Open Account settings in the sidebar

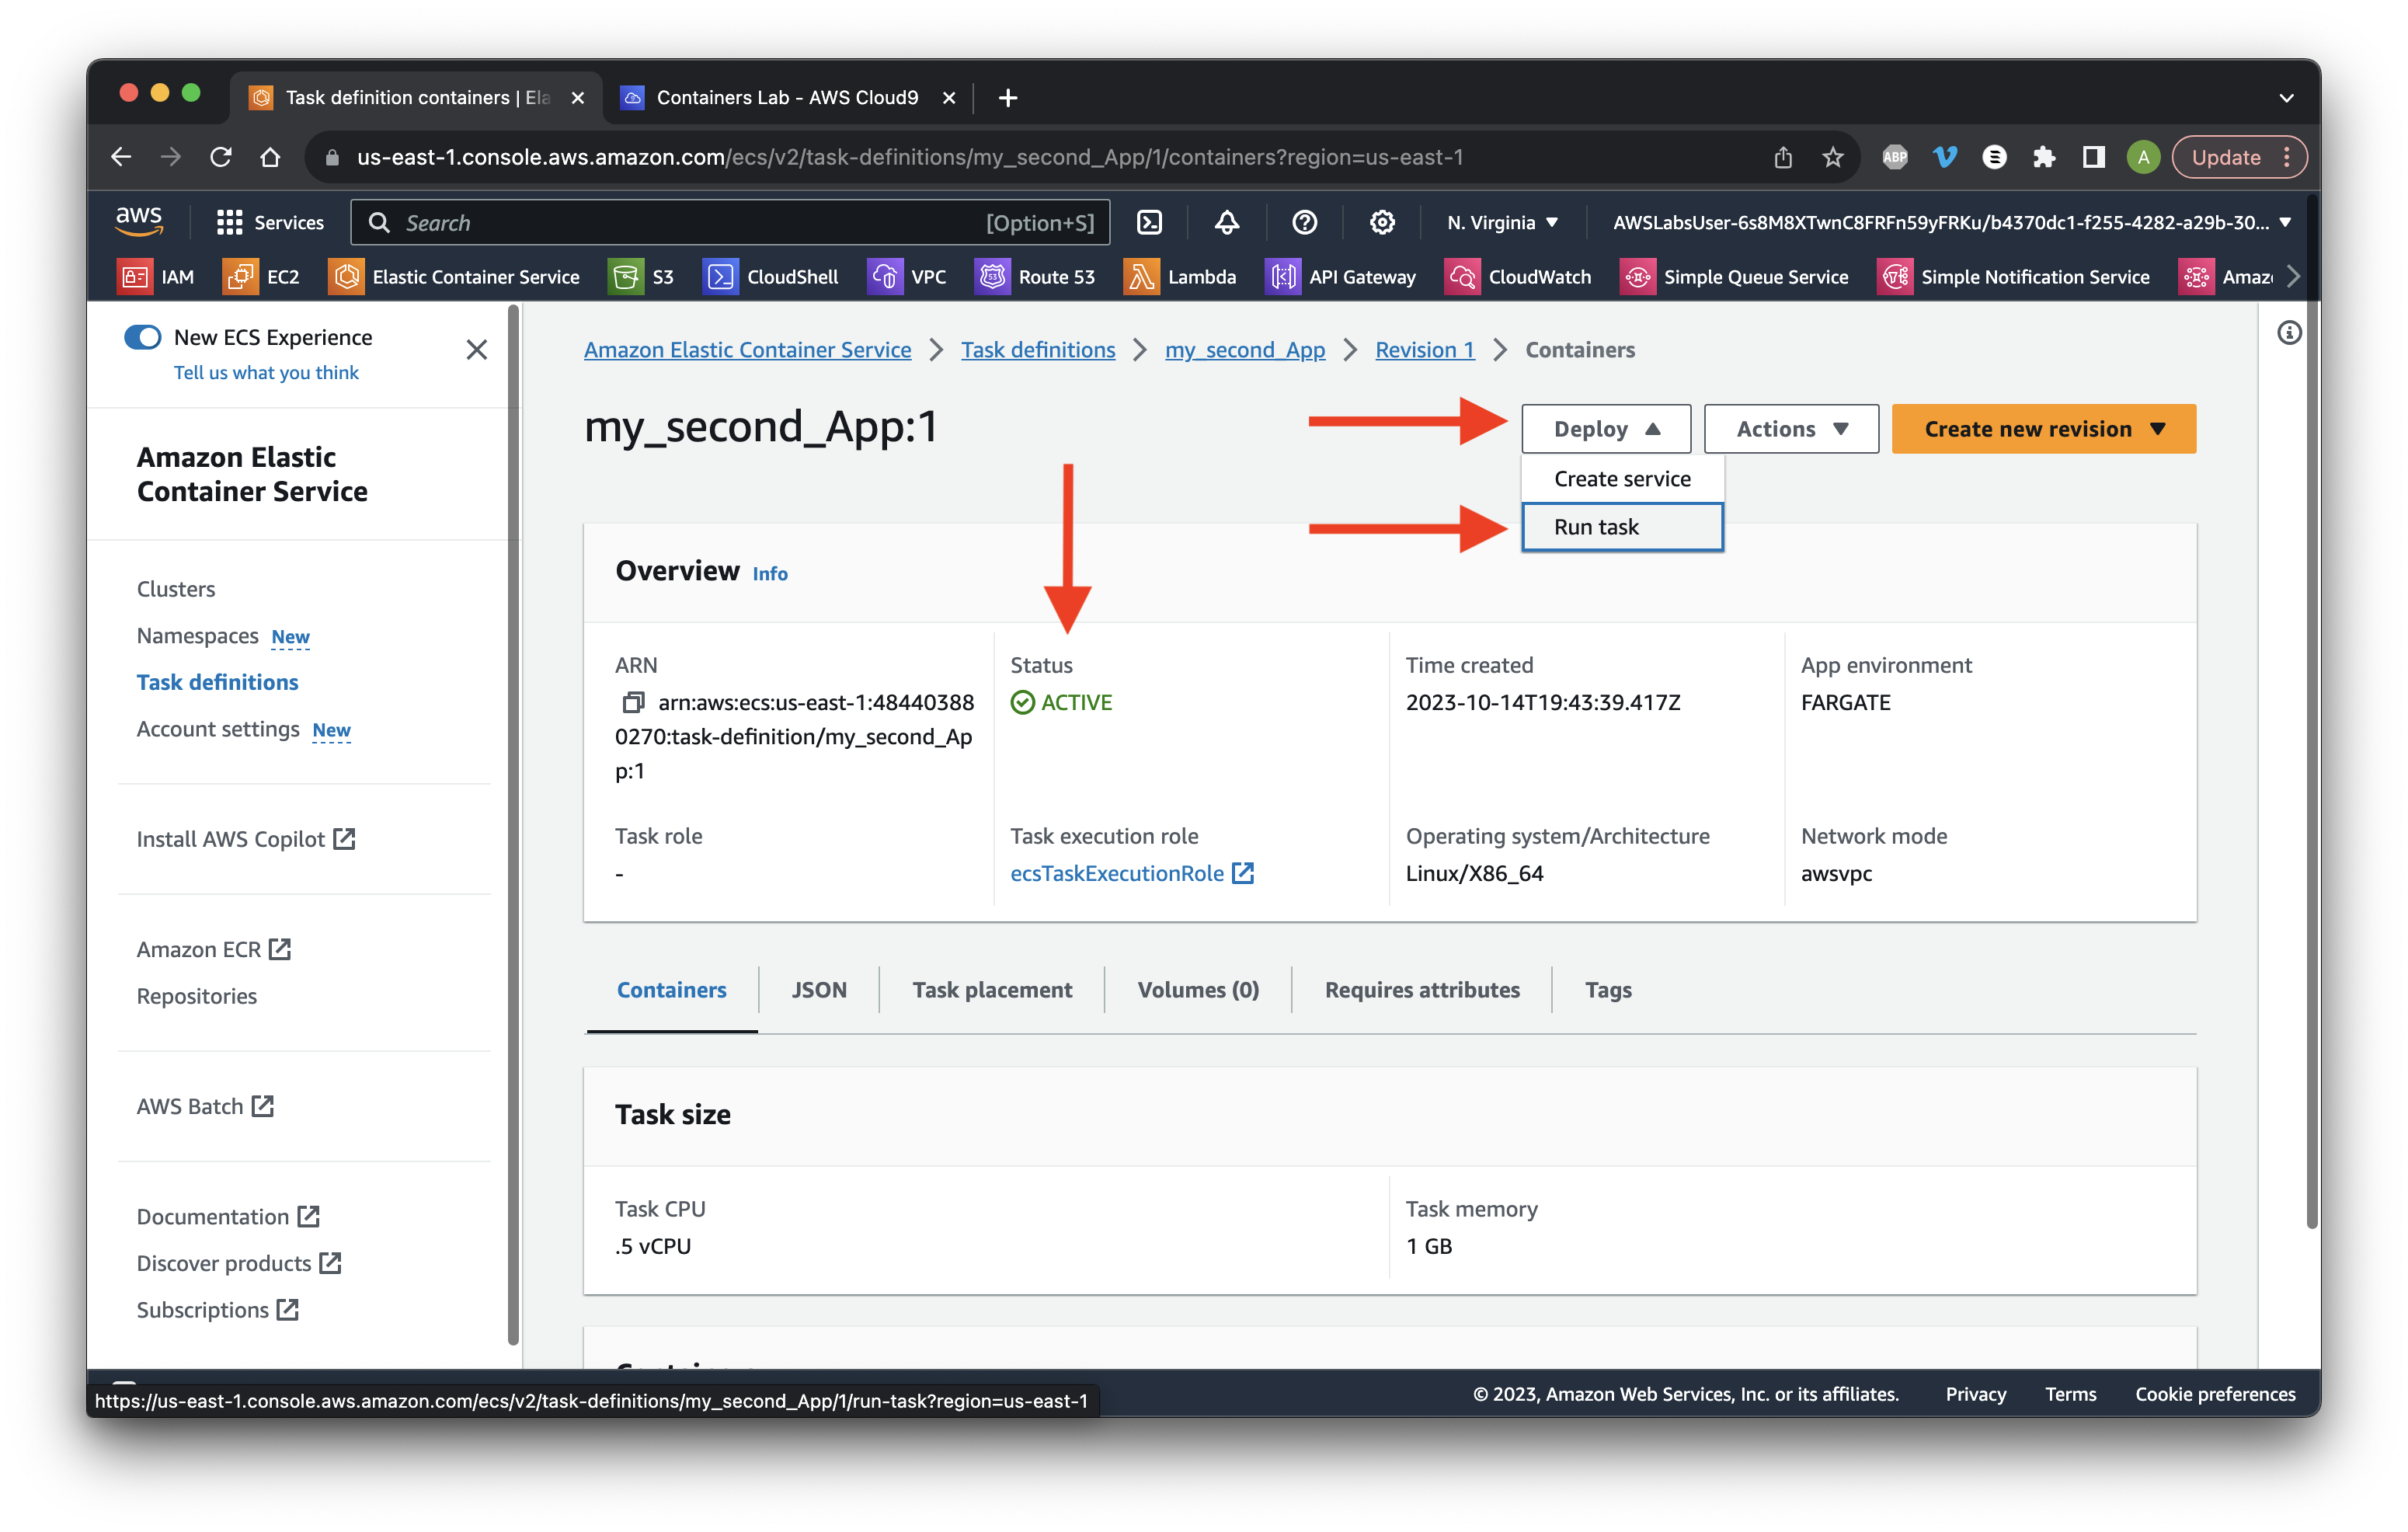point(218,728)
